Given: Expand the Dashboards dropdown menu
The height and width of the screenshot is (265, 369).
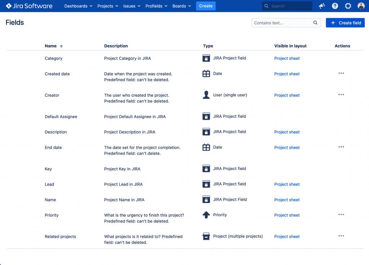Looking at the screenshot, I should 78,6.
